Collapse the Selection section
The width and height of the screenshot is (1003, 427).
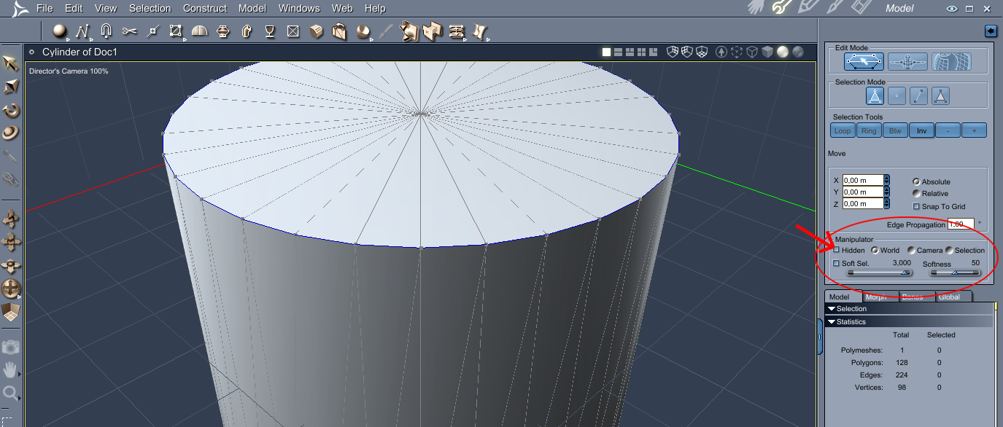[x=832, y=309]
